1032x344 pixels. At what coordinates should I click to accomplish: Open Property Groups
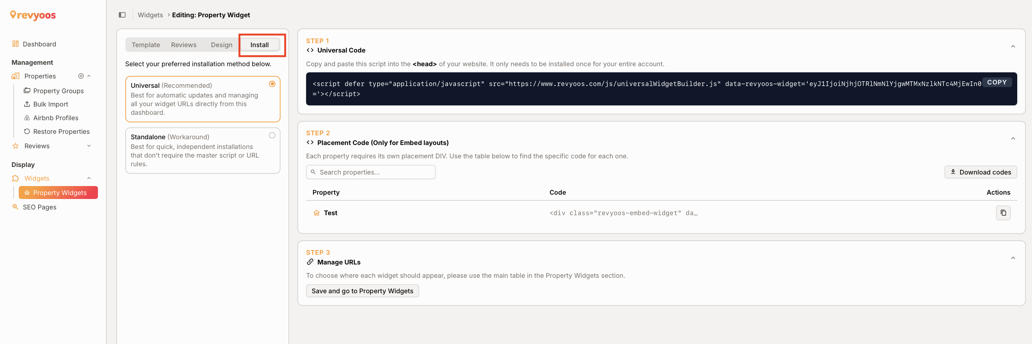click(x=58, y=91)
